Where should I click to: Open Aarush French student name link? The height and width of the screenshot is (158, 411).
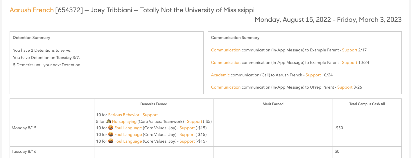(x=32, y=10)
